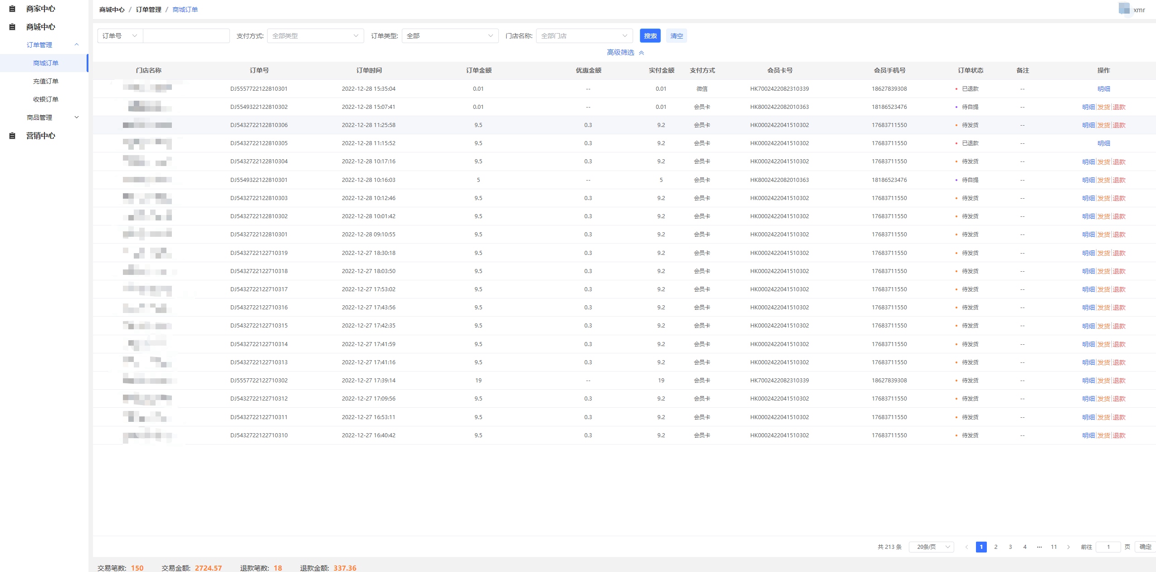Open the 支付方式 全部类型 dropdown
This screenshot has height=572, width=1156.
[316, 36]
